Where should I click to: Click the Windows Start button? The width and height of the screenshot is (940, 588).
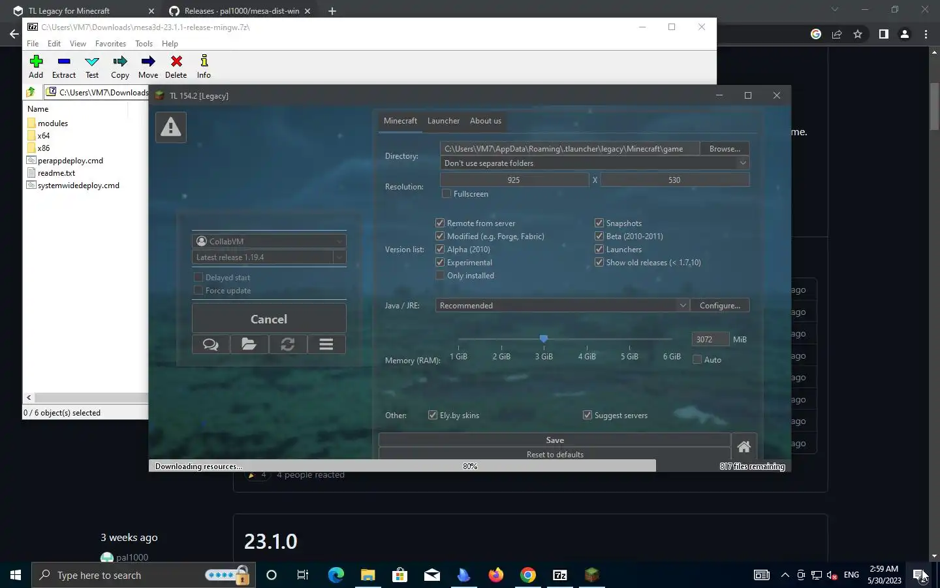[16, 575]
